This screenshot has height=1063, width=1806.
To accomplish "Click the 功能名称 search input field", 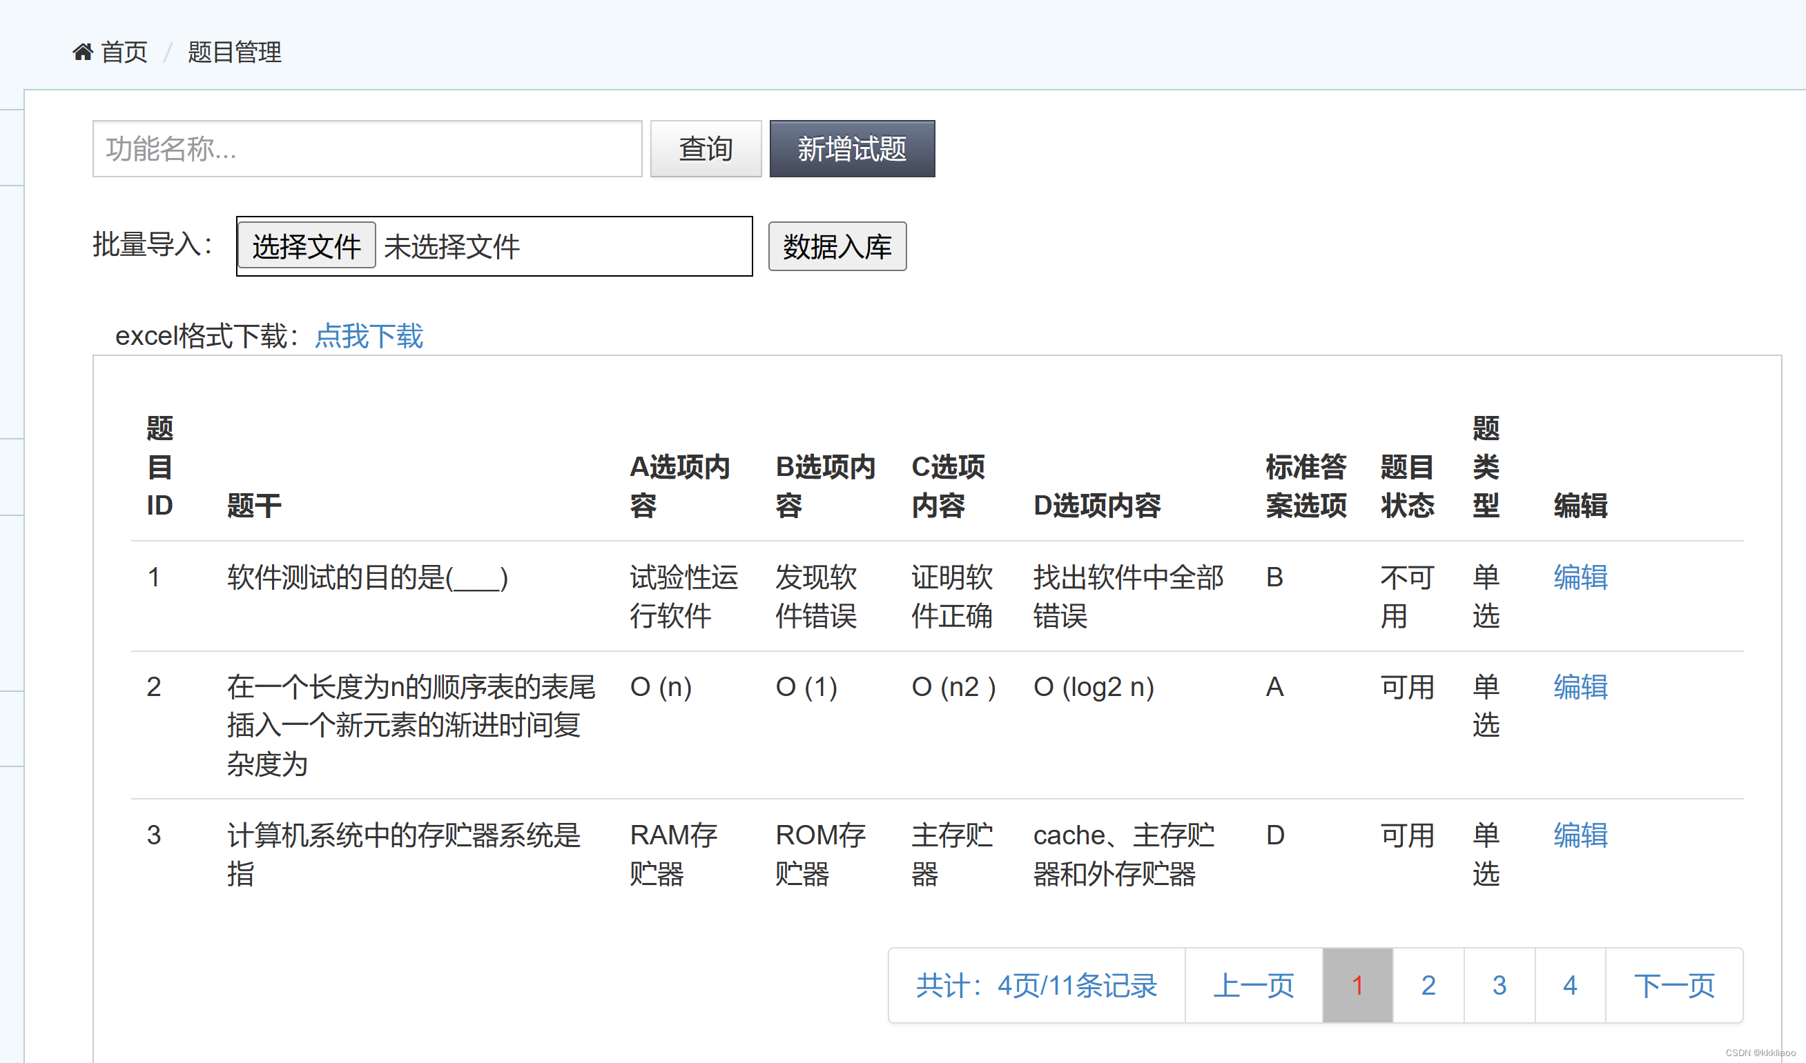I will point(367,148).
